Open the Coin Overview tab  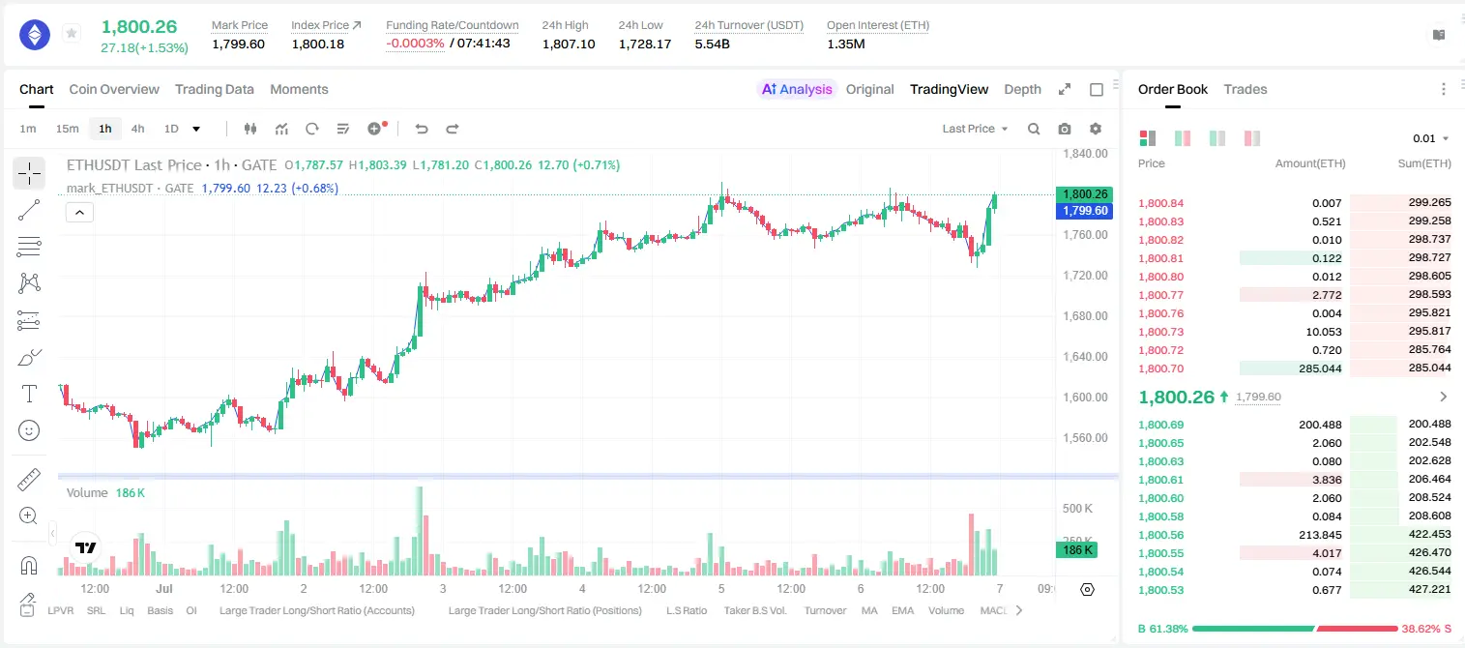point(114,89)
